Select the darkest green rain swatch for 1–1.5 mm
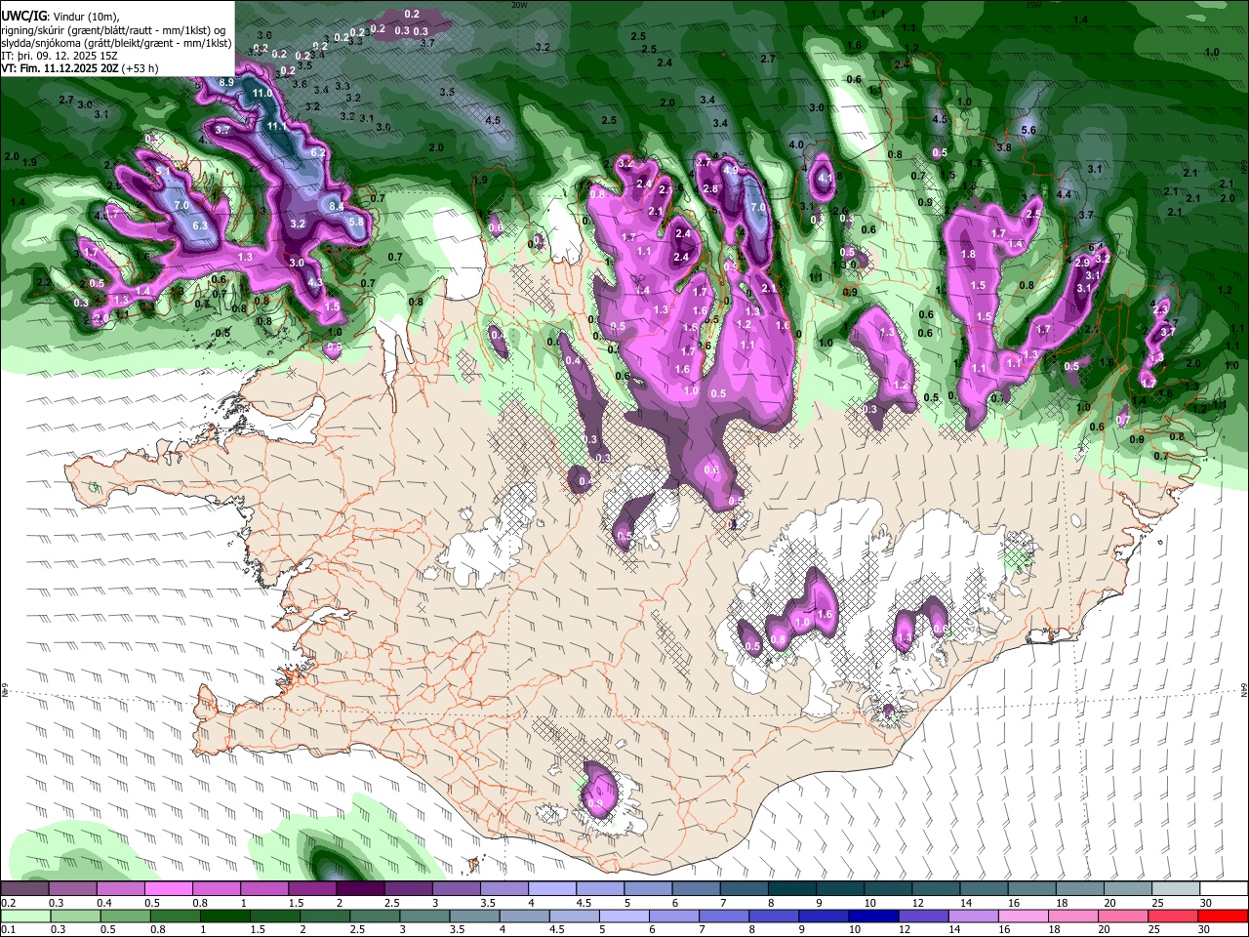Image resolution: width=1249 pixels, height=937 pixels. (x=225, y=916)
